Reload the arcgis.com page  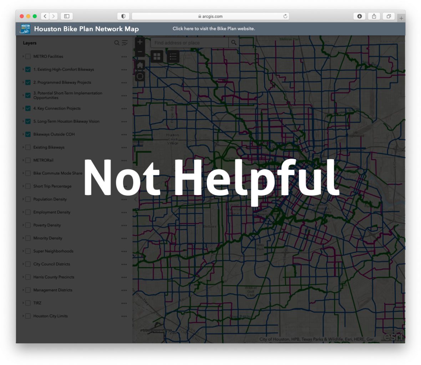[x=285, y=16]
